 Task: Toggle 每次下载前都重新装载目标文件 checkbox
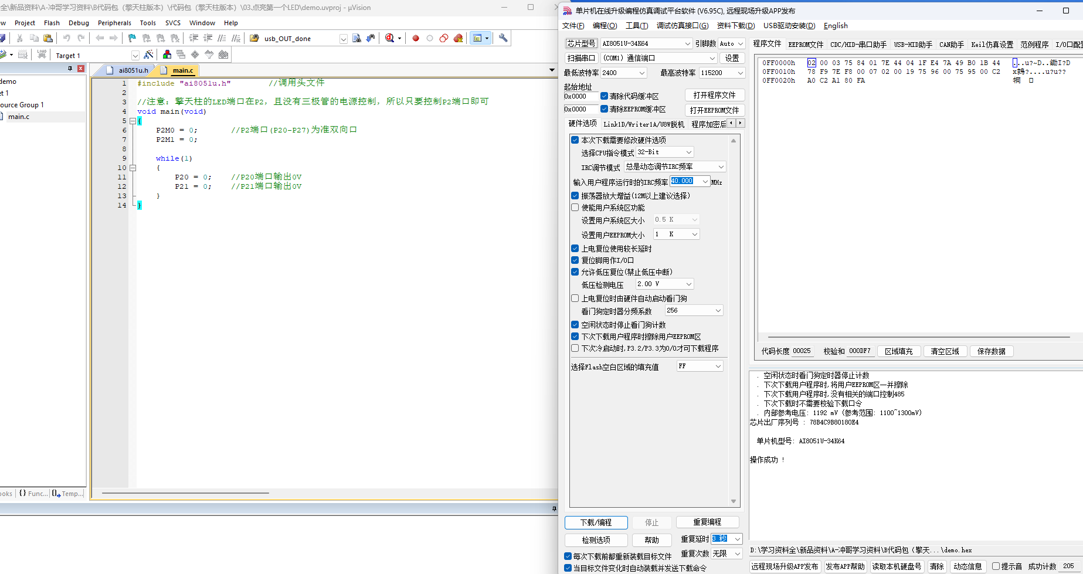pyautogui.click(x=568, y=556)
